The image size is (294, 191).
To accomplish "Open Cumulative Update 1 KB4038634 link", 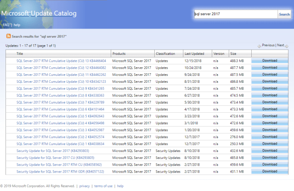I will tap(60, 144).
